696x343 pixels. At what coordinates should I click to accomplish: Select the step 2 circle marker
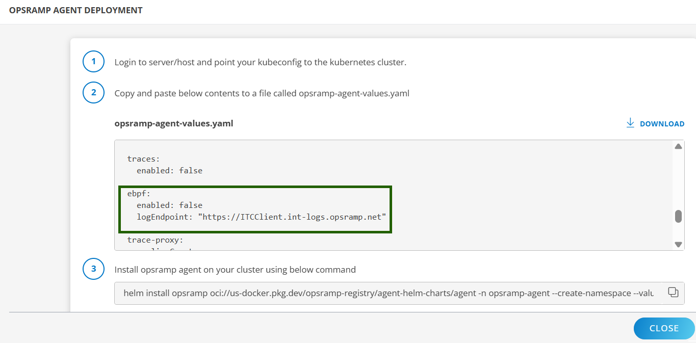(x=93, y=93)
